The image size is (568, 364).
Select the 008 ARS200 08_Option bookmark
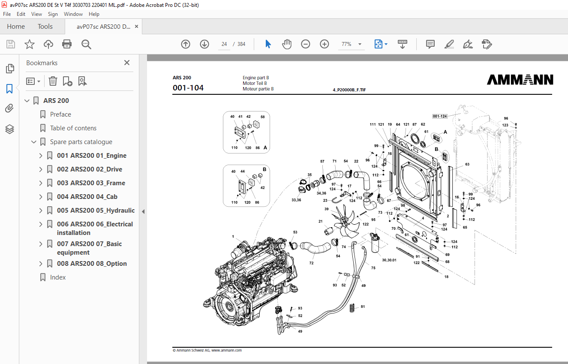pyautogui.click(x=92, y=264)
